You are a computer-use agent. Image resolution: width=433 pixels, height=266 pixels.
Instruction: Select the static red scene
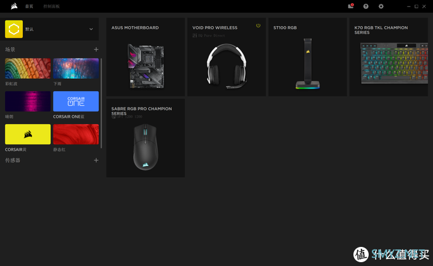pyautogui.click(x=76, y=134)
